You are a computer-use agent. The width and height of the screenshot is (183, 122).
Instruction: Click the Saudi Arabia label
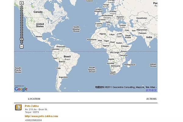click(x=128, y=36)
